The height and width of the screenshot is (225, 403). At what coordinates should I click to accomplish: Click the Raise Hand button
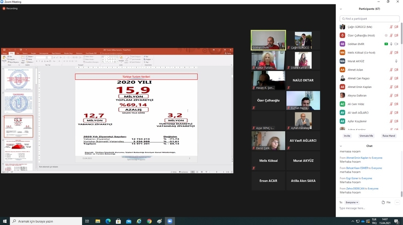point(388,136)
